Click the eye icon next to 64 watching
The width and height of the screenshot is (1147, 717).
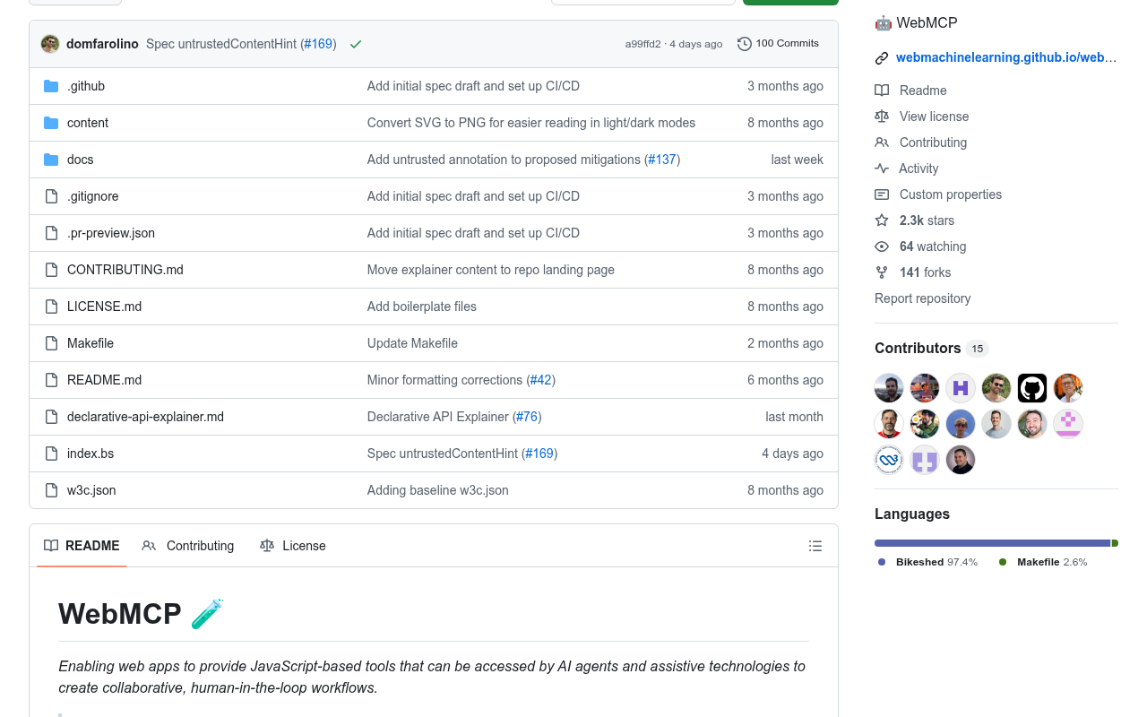coord(882,246)
